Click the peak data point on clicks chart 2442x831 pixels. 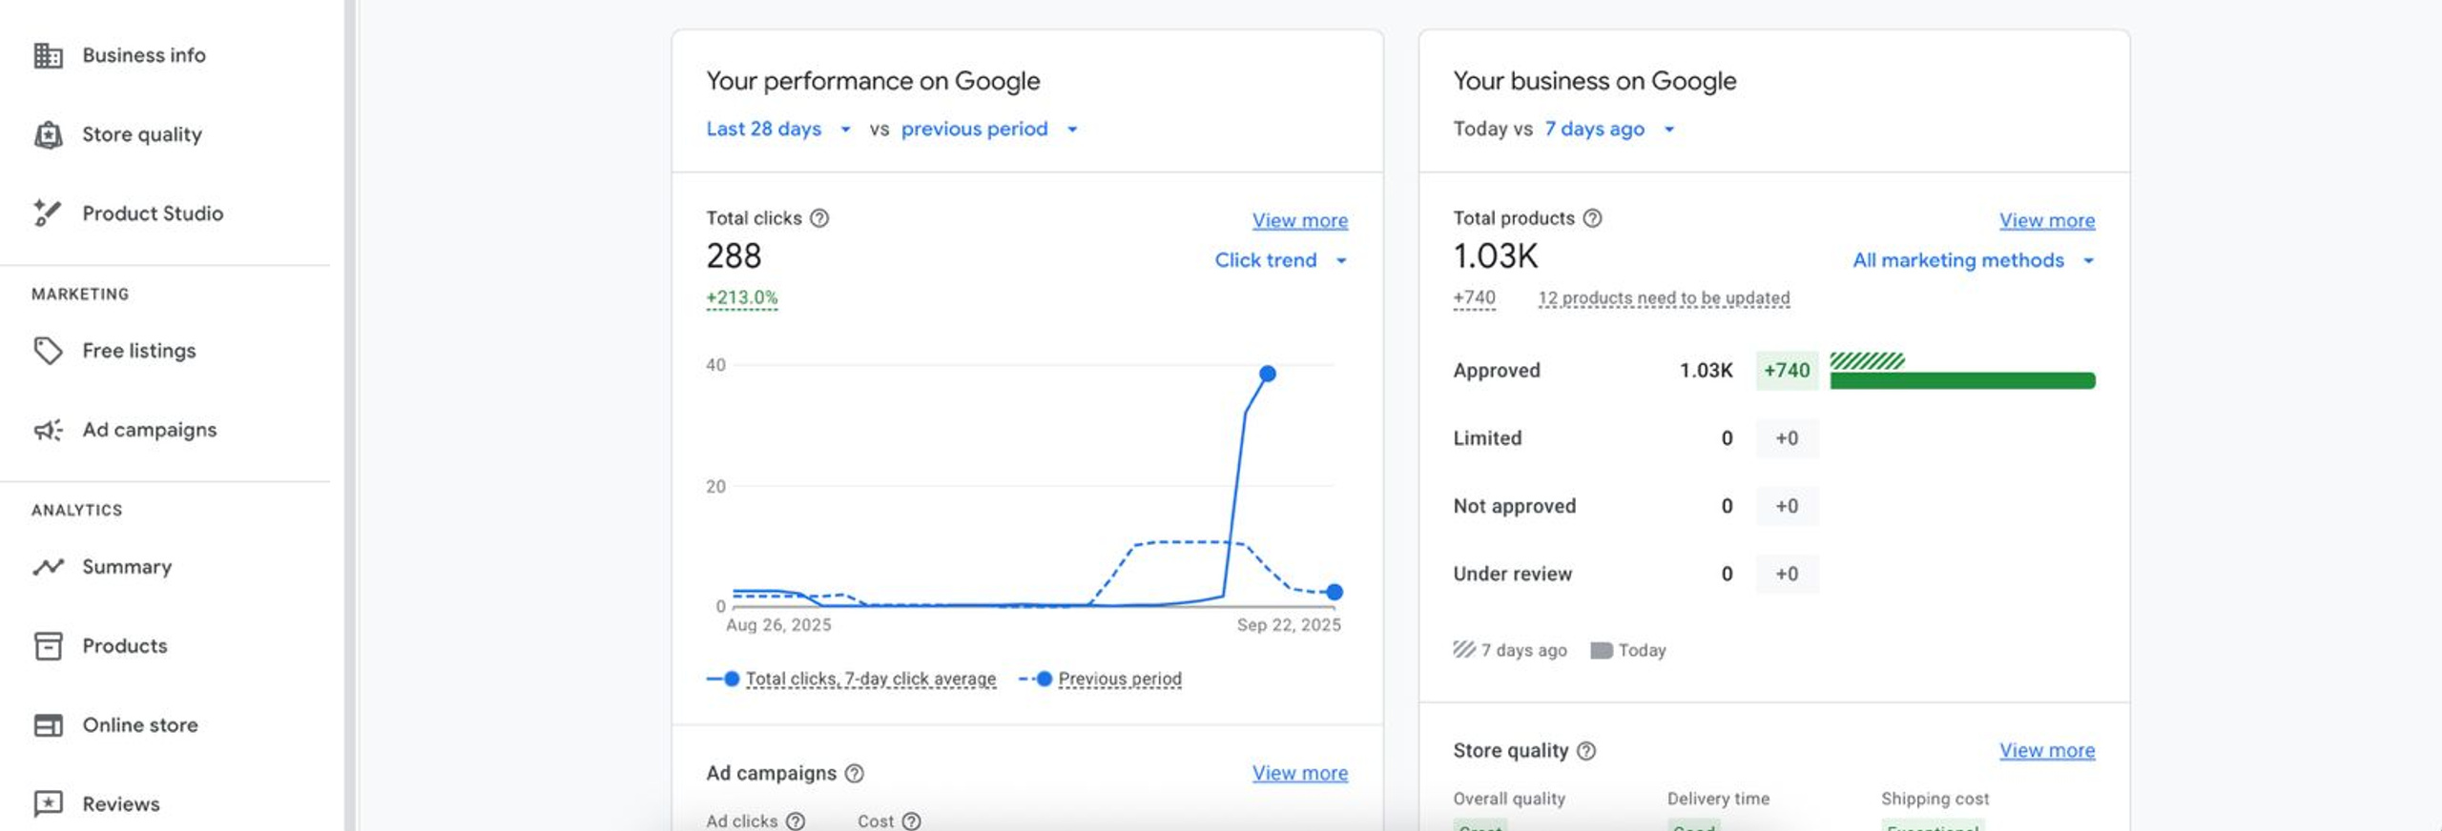1267,374
